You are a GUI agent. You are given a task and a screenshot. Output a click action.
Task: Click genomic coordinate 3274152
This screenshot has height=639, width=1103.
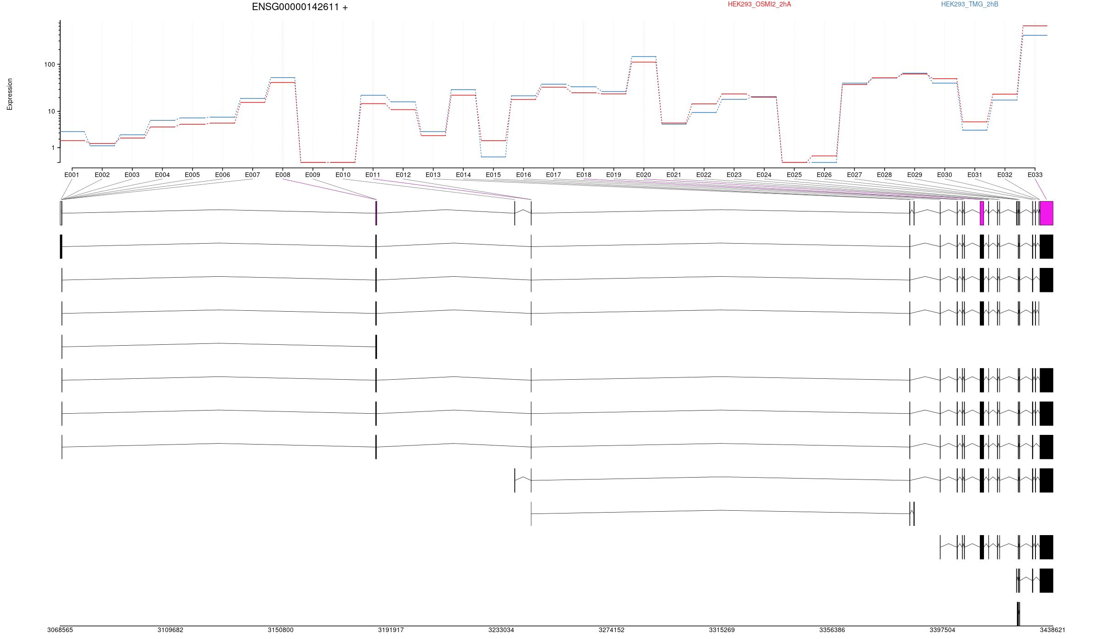click(612, 630)
